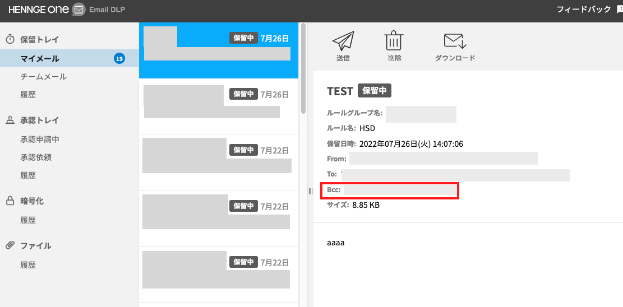Click the mail list vertical scrollbar
Screen dimensions: 623x307
pos(303,68)
